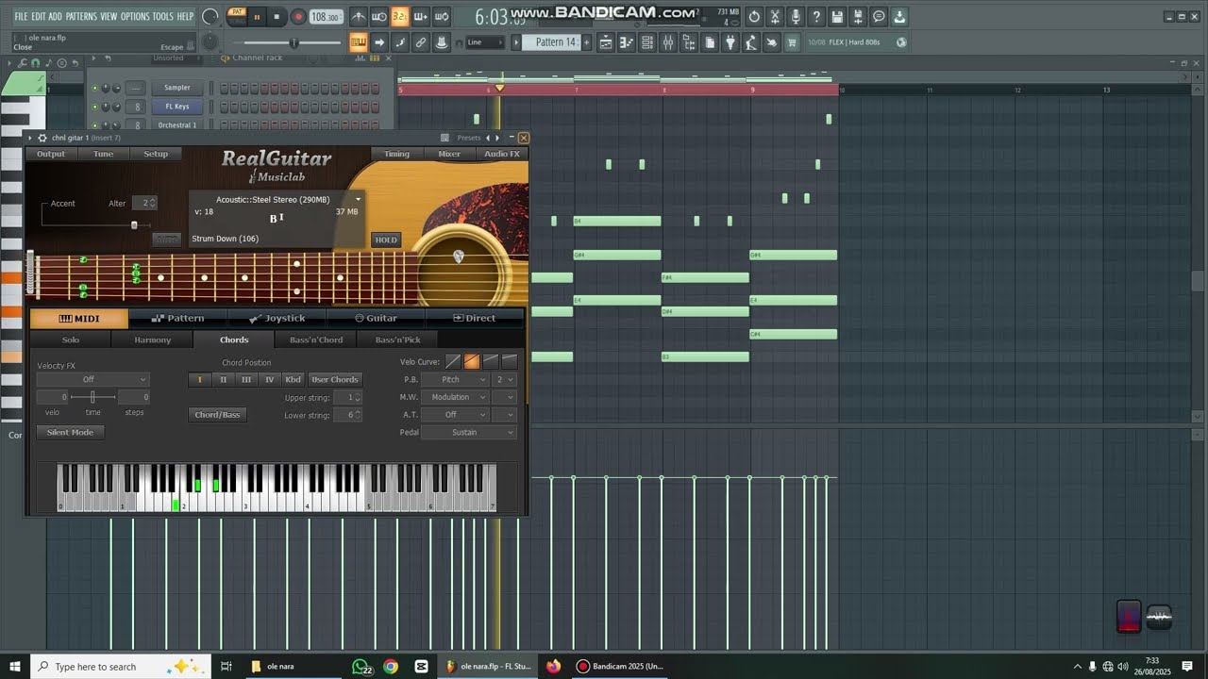This screenshot has width=1208, height=679.
Task: Open Bandicam from the Windows taskbar
Action: coord(619,666)
